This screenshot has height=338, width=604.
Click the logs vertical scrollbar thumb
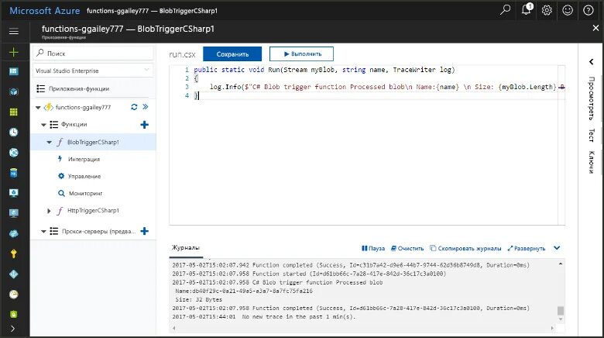point(561,311)
